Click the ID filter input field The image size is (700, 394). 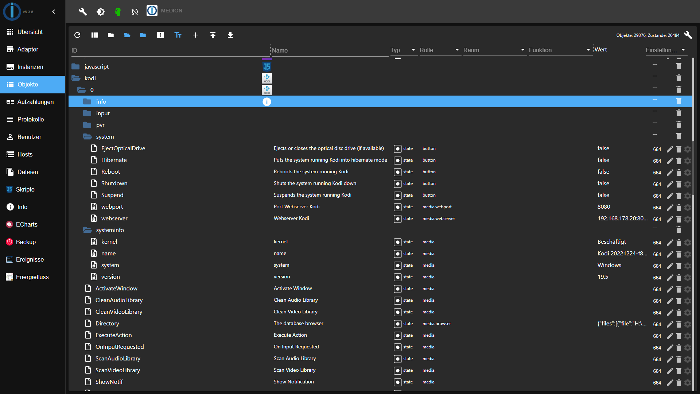tap(170, 50)
